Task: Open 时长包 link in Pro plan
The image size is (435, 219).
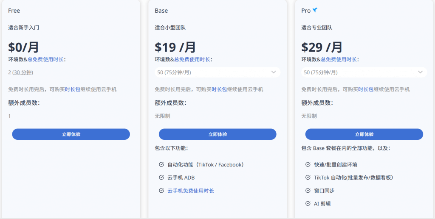Action: [366, 89]
